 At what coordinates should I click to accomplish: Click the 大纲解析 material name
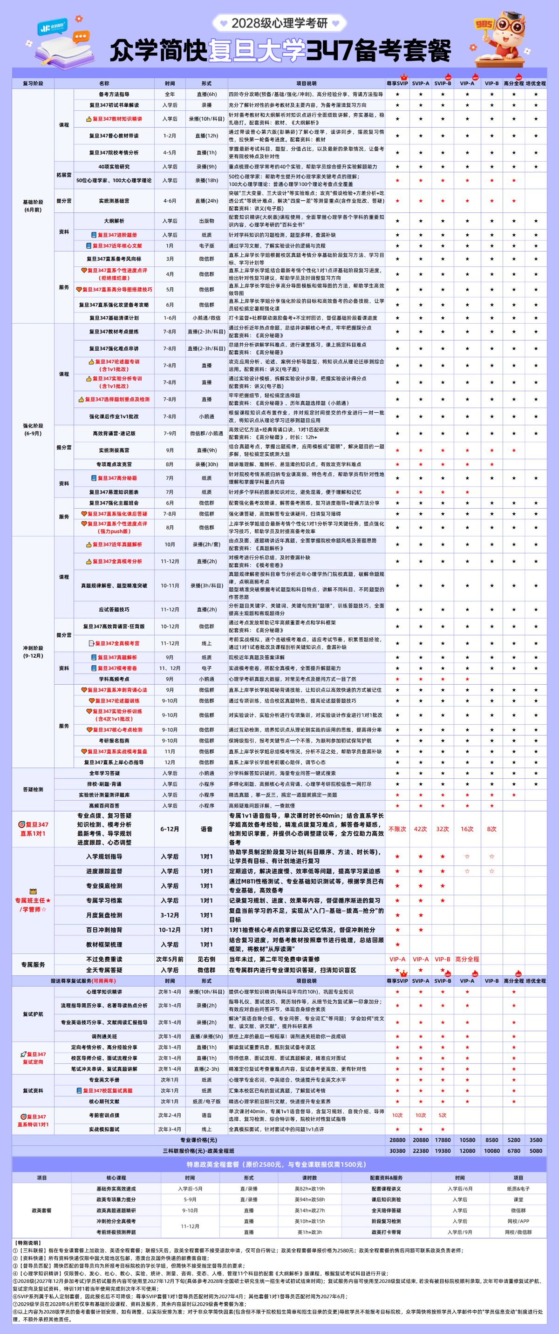point(114,221)
